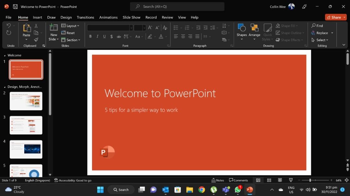Open the Shapes gallery
350x196 pixels.
pos(242,32)
